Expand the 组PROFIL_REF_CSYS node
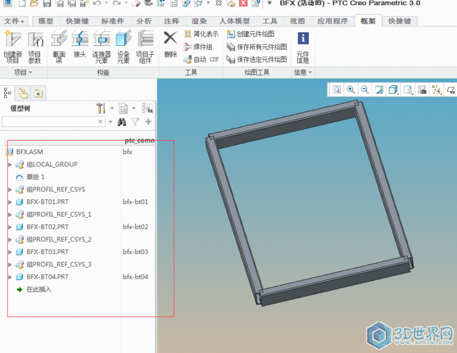The image size is (457, 353). pyautogui.click(x=10, y=189)
